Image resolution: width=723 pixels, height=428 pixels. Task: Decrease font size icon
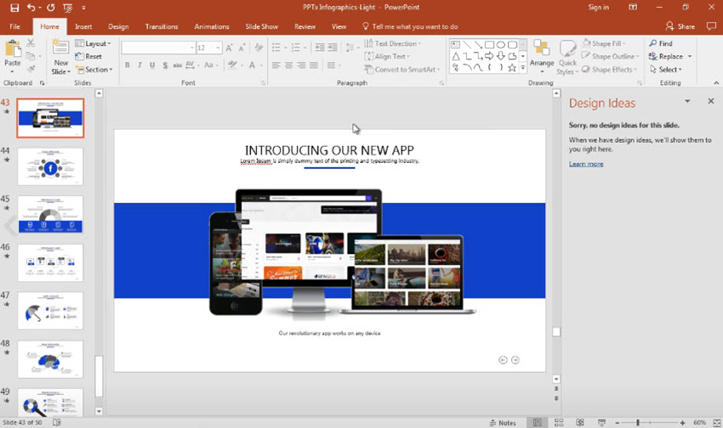coord(242,48)
